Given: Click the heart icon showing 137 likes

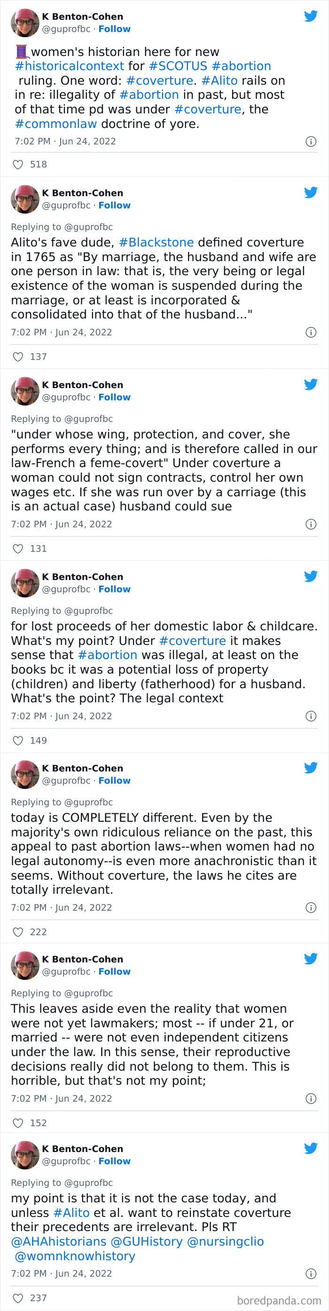Looking at the screenshot, I should (18, 356).
